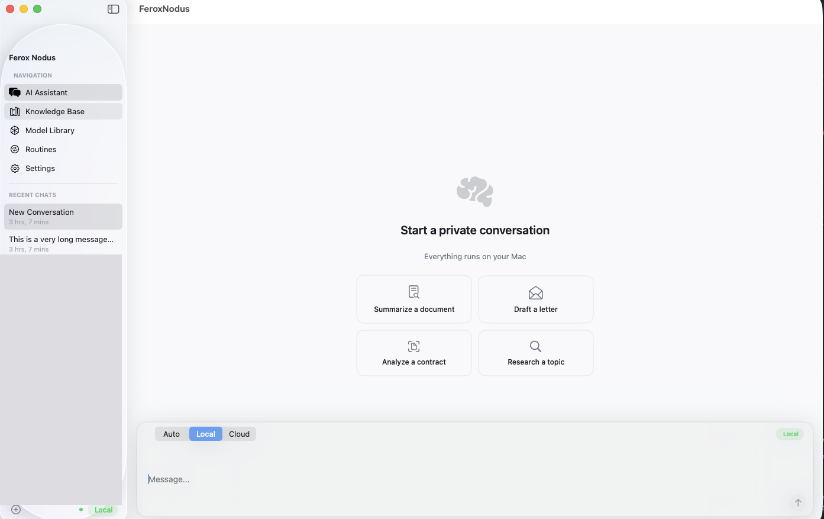Open the AI Assistant section icon

tap(14, 92)
